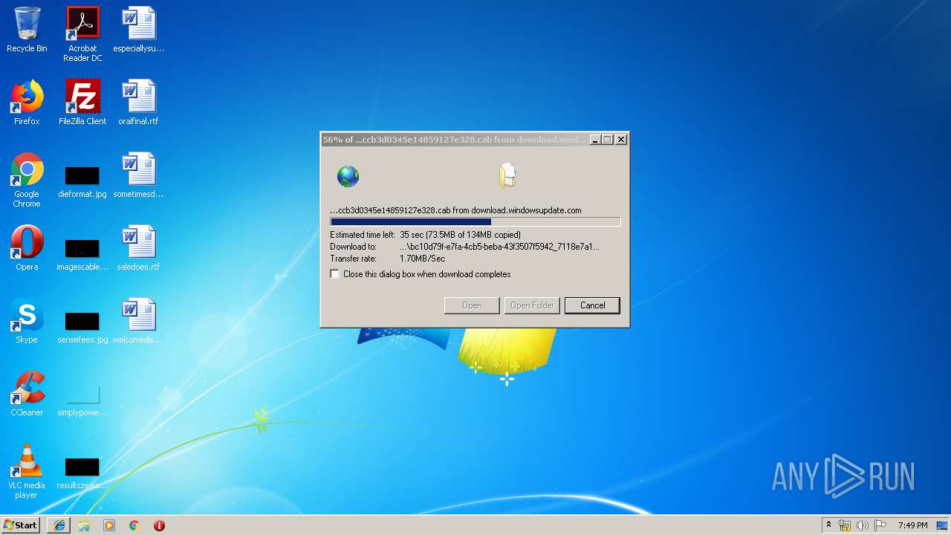
Task: Select imagescable... image file
Action: [82, 255]
